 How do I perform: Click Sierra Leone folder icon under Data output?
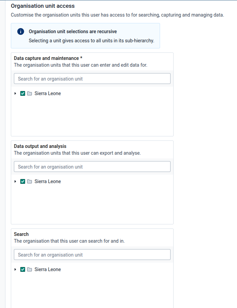pos(29,181)
